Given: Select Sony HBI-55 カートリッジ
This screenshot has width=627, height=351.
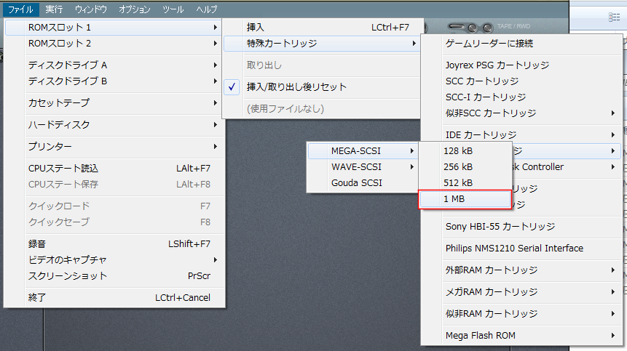Looking at the screenshot, I should click(521, 227).
